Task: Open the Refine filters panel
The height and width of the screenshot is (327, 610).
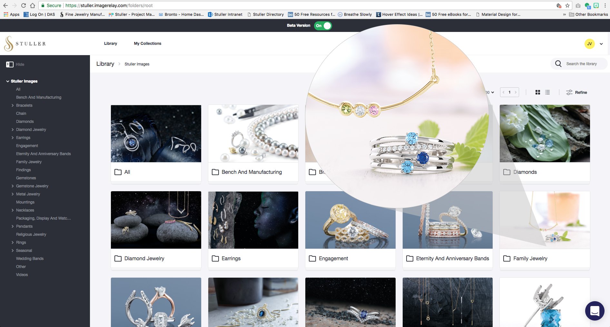Action: 576,93
